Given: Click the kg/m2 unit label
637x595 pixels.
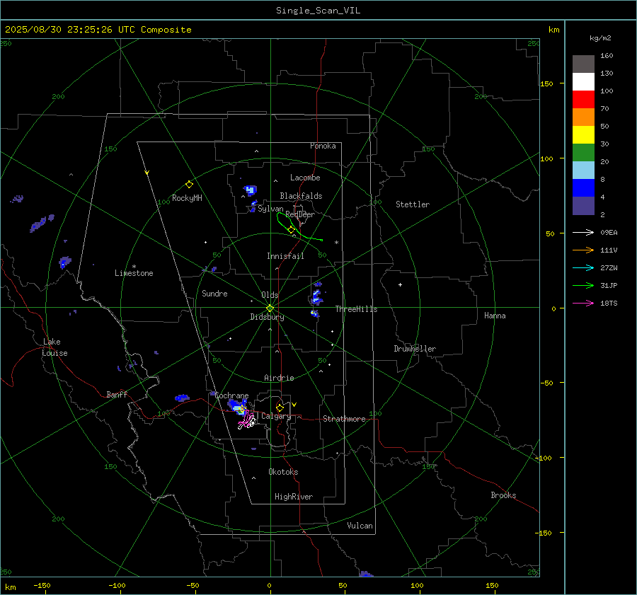Looking at the screenshot, I should (x=600, y=38).
